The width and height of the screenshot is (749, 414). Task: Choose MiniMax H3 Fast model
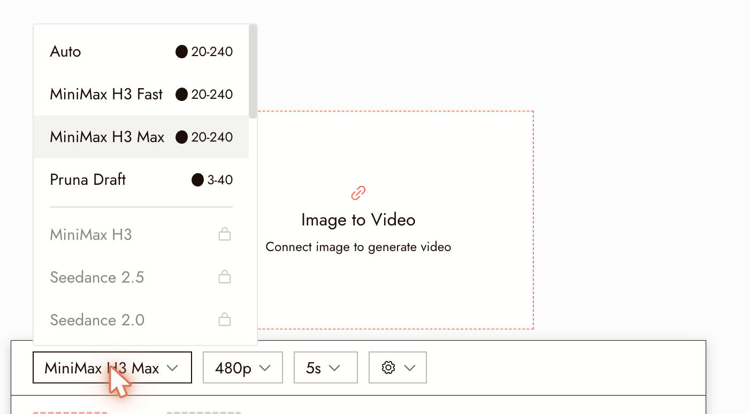[141, 95]
